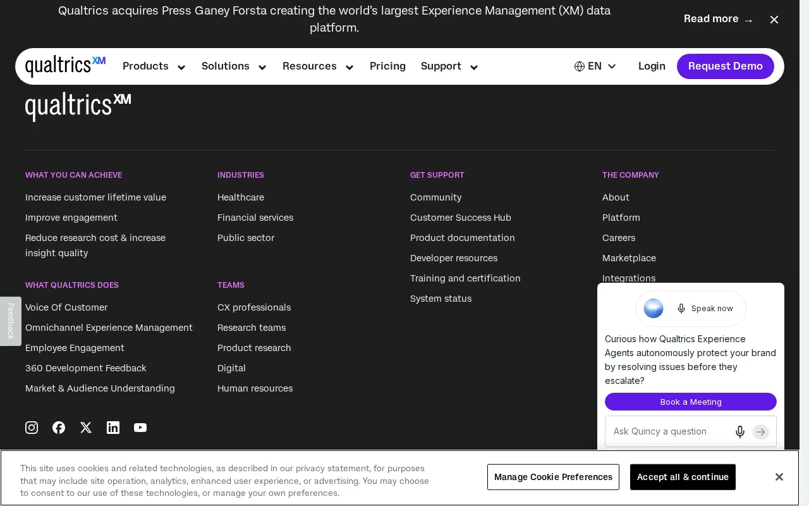Open the System status link

(441, 299)
